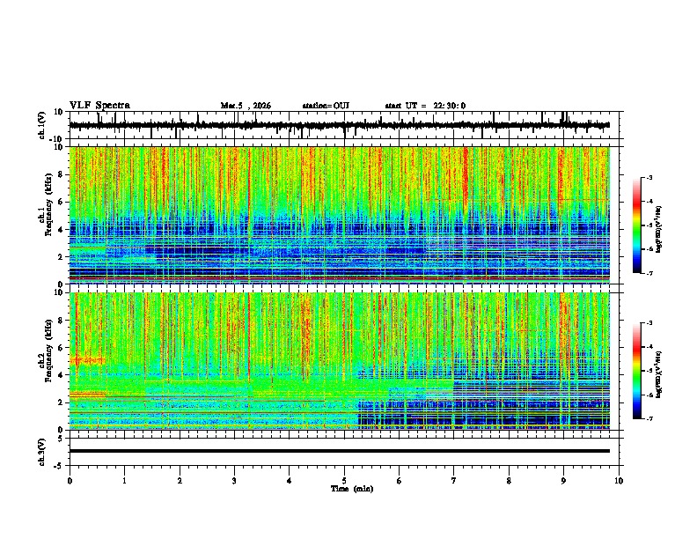The height and width of the screenshot is (539, 697).
Task: Click inside the ch.1 frequency spectrogram
Action: coord(339,215)
